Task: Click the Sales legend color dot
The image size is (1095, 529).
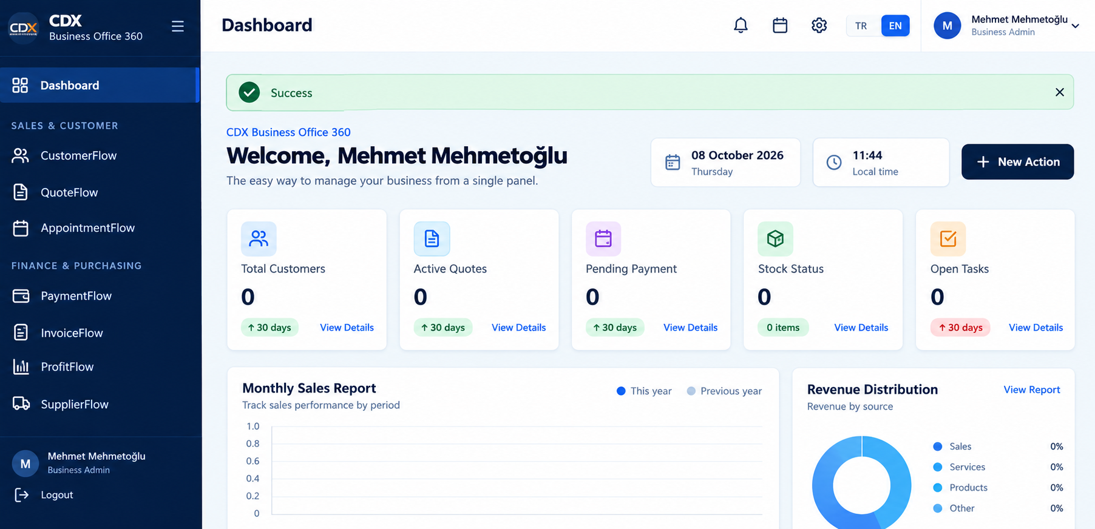Action: (938, 446)
